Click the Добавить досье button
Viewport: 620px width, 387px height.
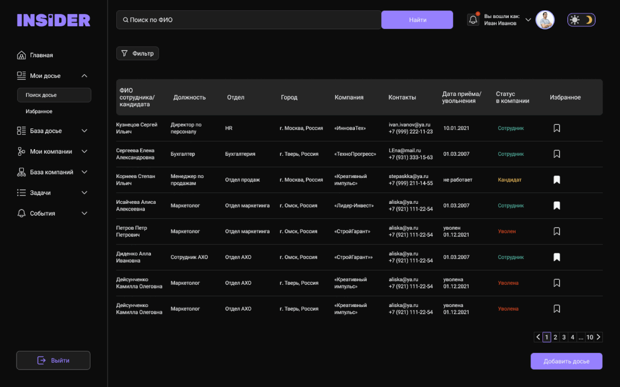pyautogui.click(x=566, y=361)
